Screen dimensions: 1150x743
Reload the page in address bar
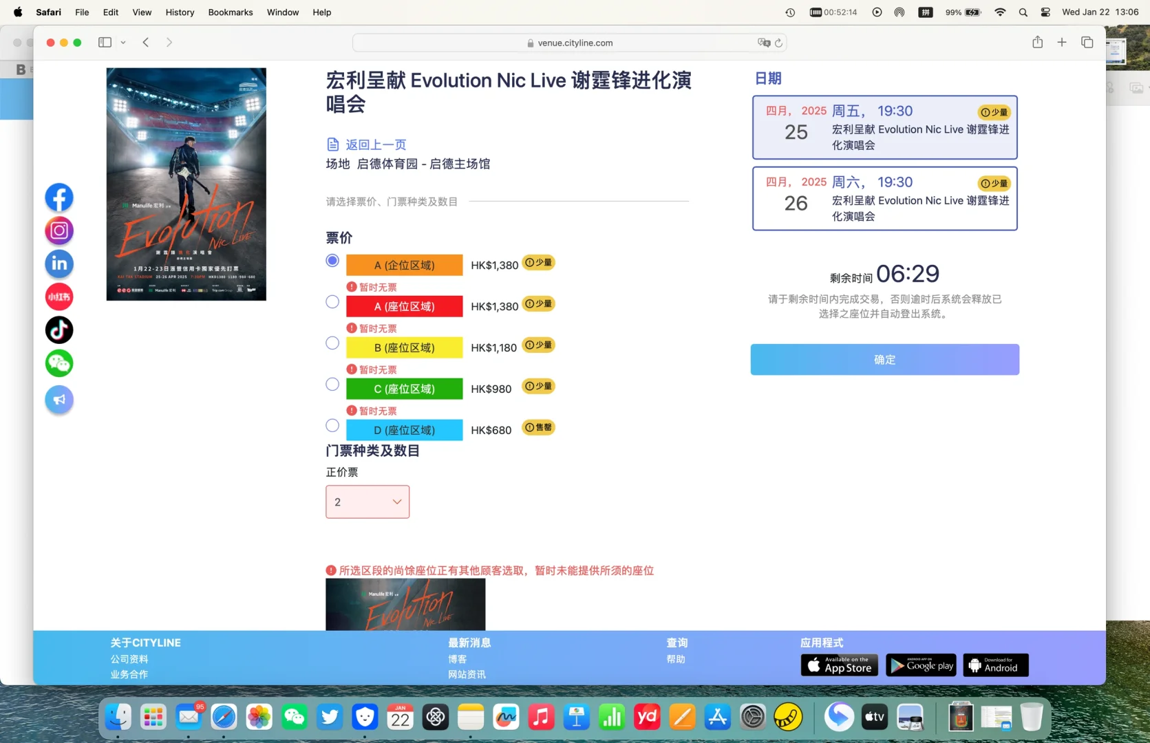(778, 43)
